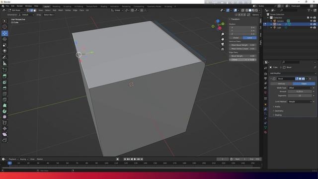Select the Measure tool
The height and width of the screenshot is (179, 318).
click(x=4, y=63)
